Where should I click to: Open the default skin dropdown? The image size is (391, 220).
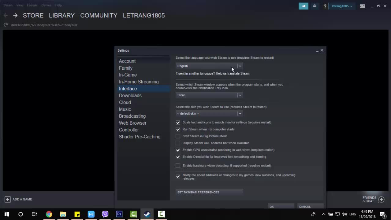209,113
